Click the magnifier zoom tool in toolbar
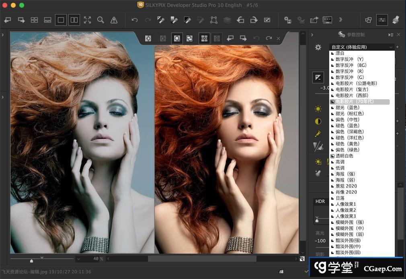This screenshot has height=279, width=406. 100,20
